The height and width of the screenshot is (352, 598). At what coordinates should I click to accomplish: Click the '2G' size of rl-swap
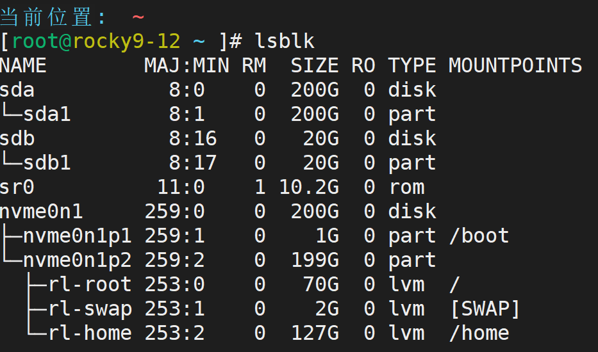tap(328, 309)
